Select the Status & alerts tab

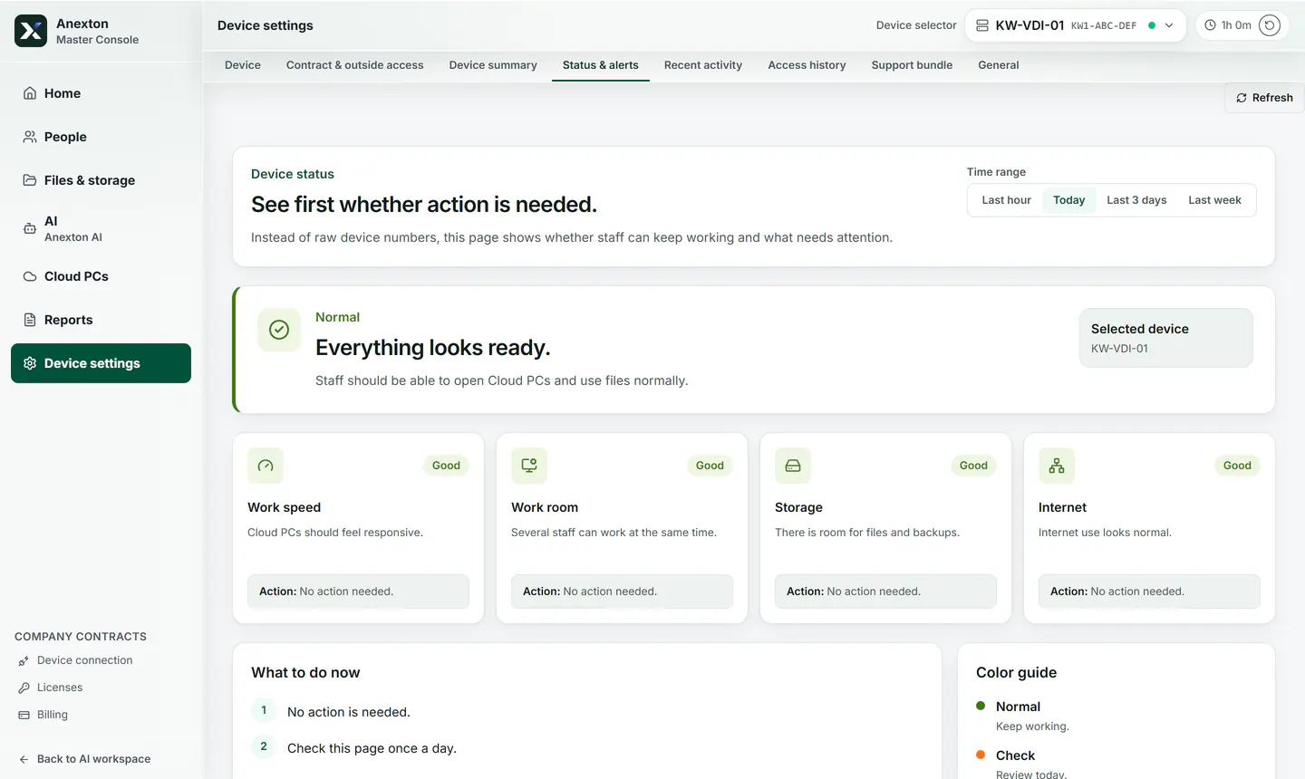pos(601,65)
